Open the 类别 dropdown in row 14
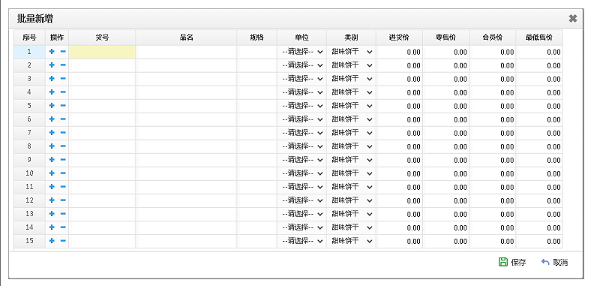This screenshot has height=286, width=594. 352,227
